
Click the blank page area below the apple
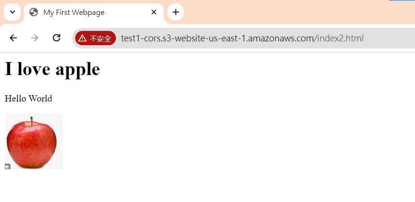click(208, 186)
